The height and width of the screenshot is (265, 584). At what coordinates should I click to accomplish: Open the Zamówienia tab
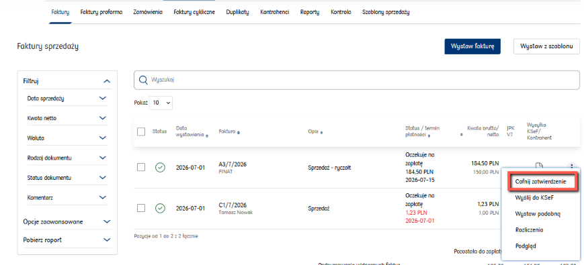(148, 12)
